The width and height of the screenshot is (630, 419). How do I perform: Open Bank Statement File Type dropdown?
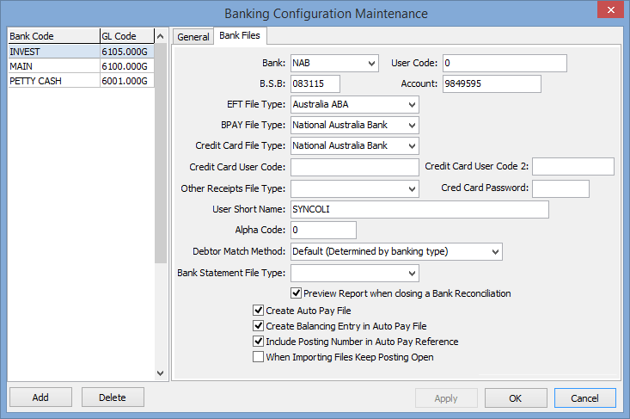(412, 273)
